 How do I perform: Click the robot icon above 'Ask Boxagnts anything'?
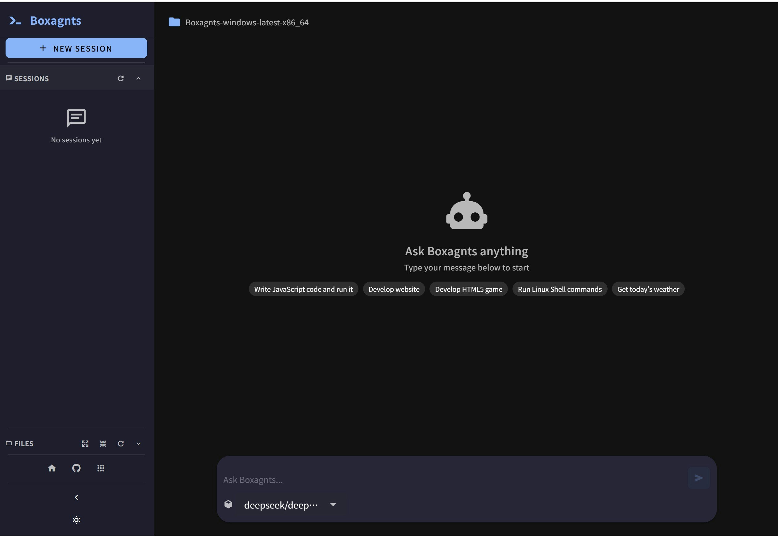click(x=467, y=211)
